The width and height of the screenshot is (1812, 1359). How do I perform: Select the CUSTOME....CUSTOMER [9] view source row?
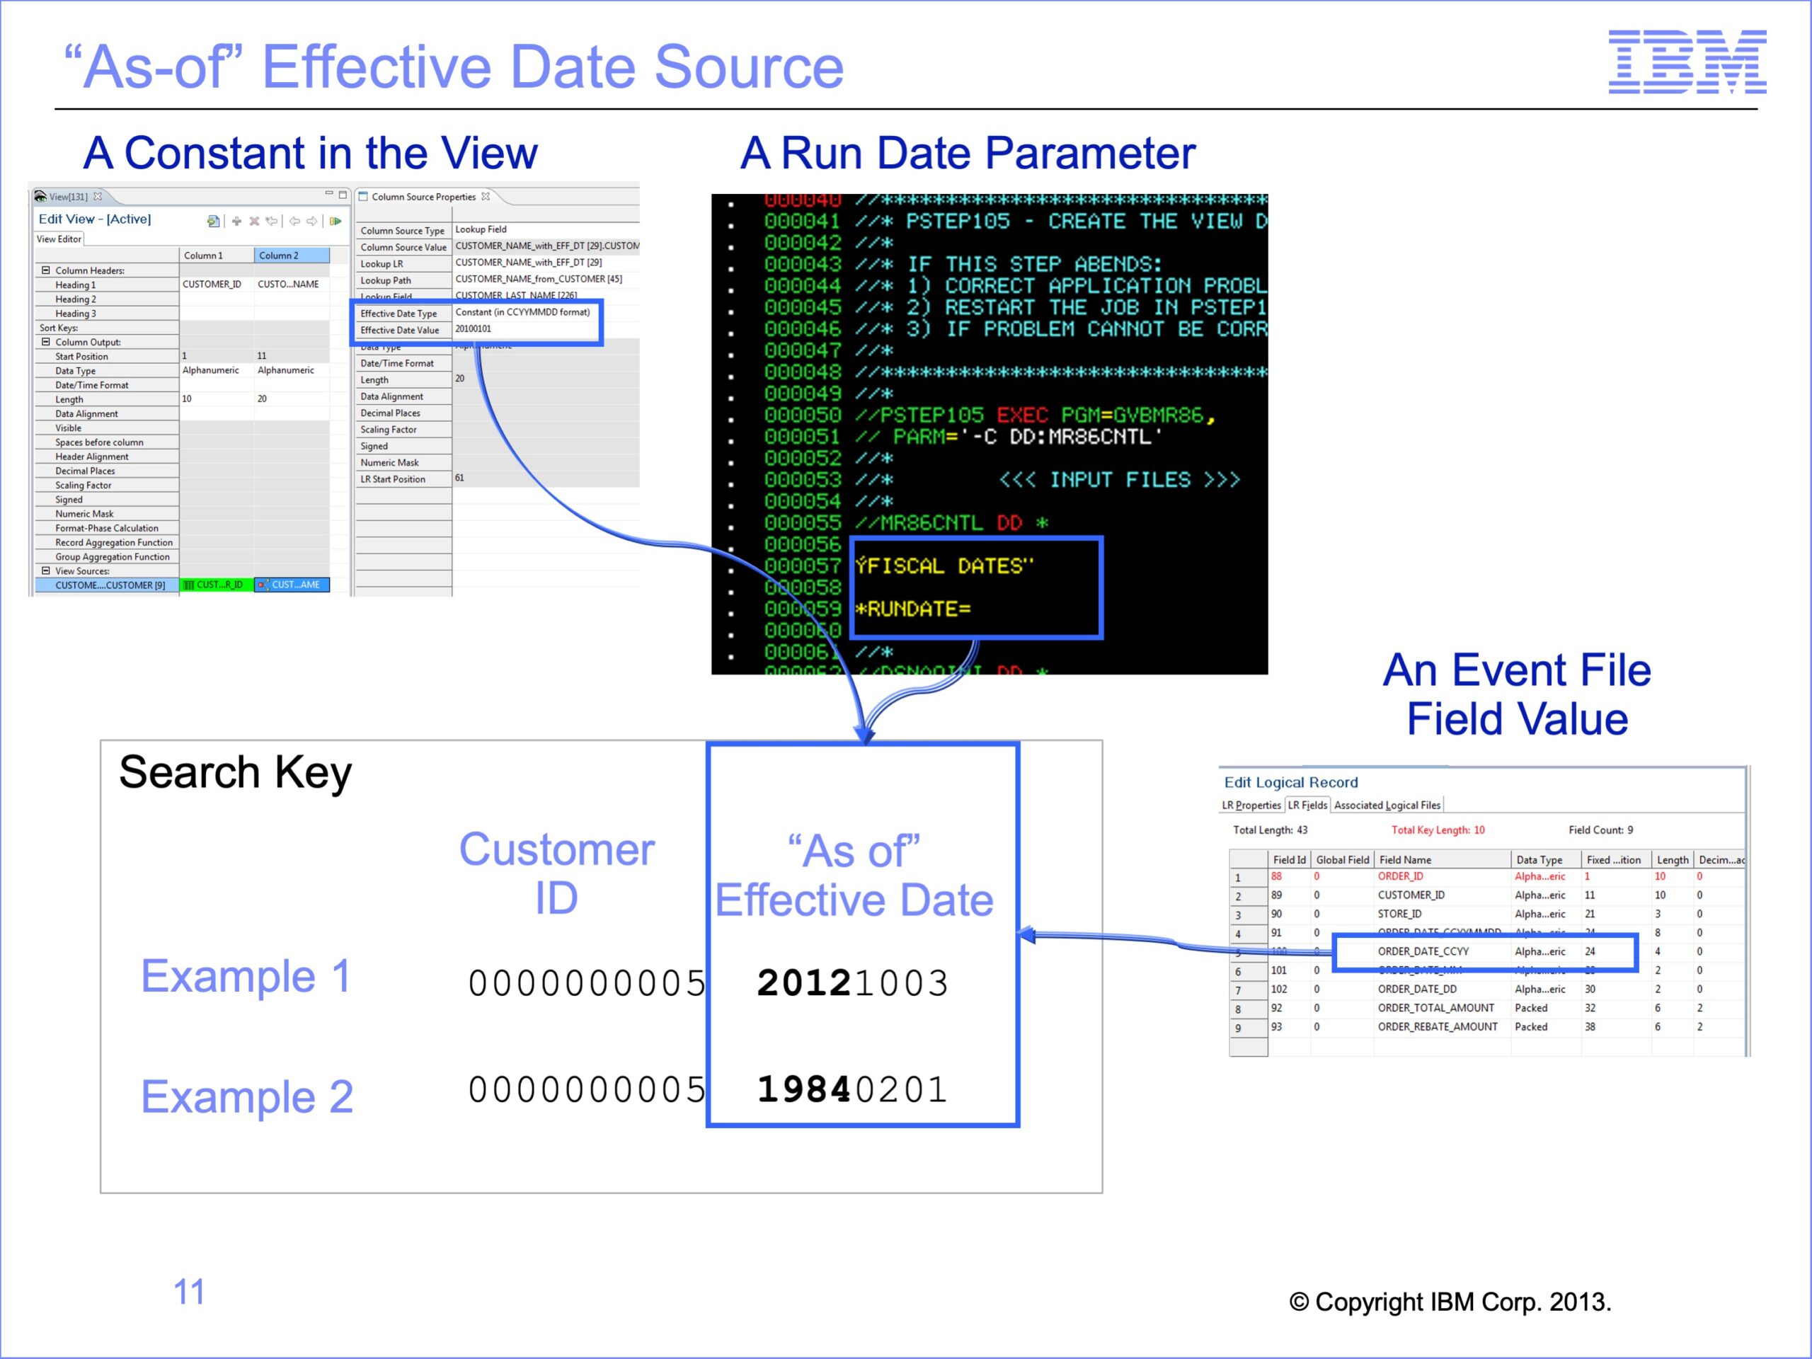click(108, 585)
